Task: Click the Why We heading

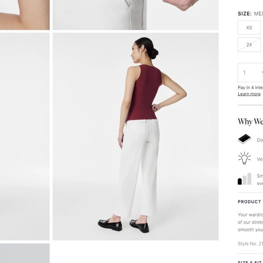Action: click(x=250, y=122)
